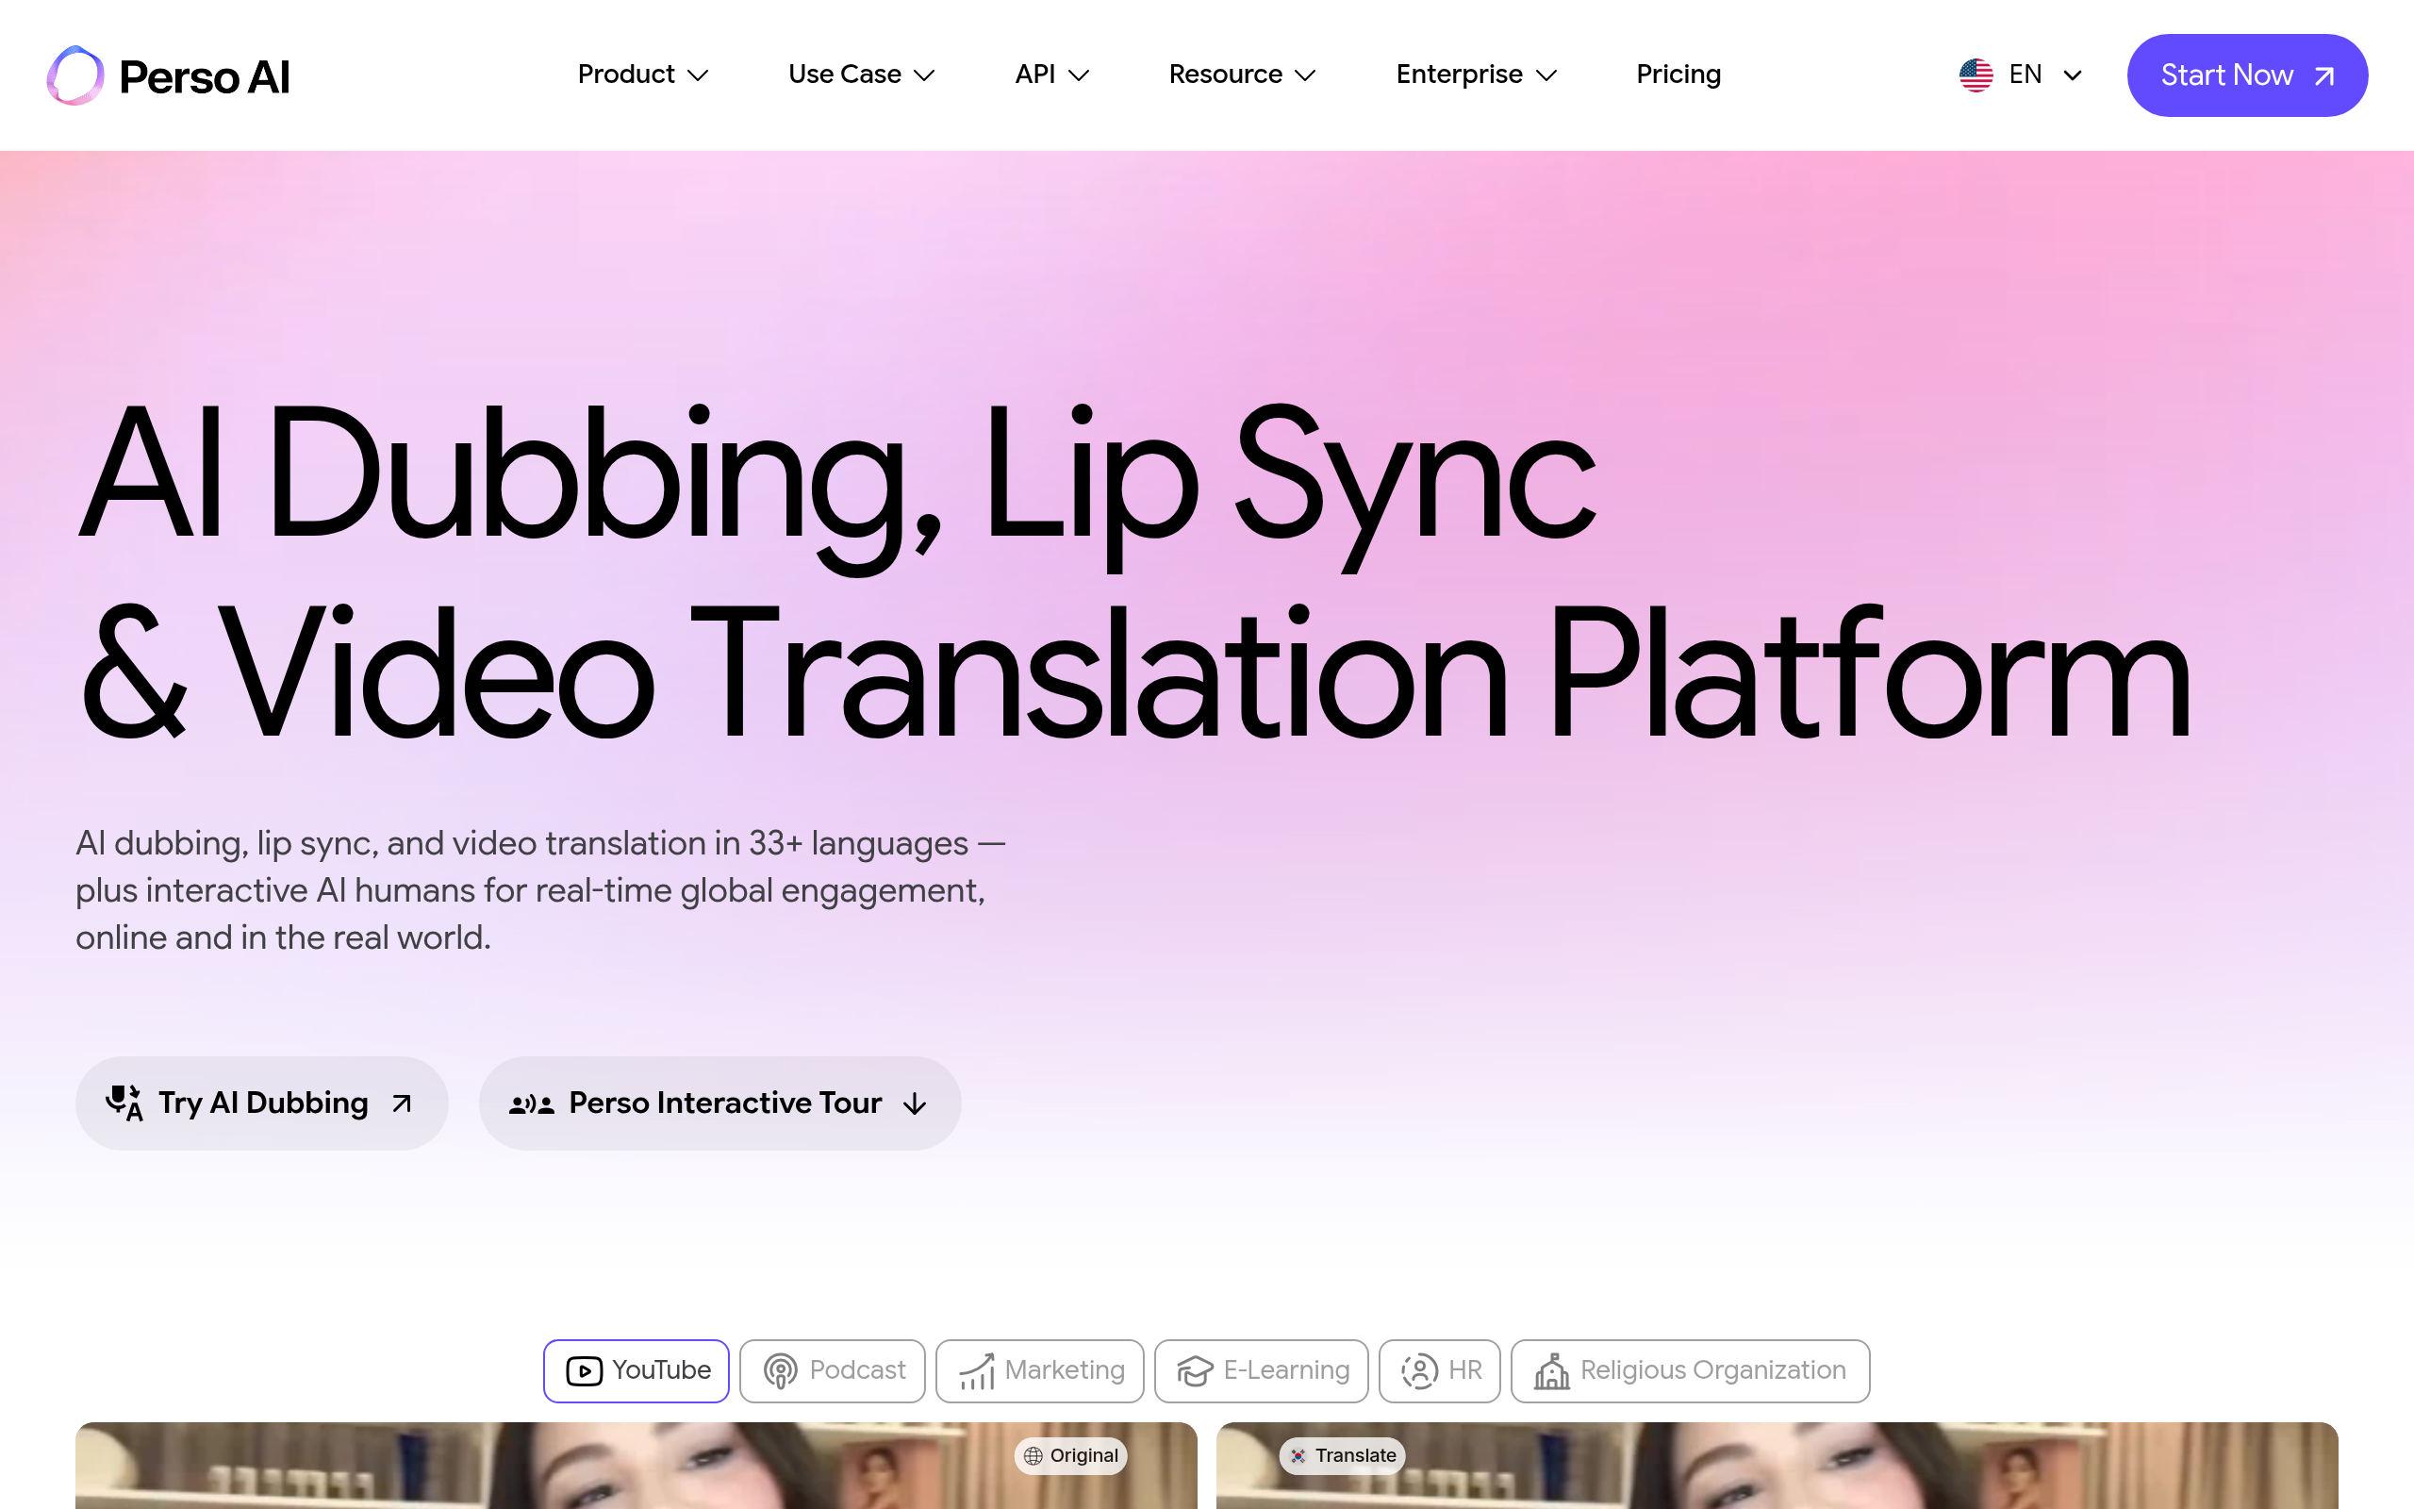The height and width of the screenshot is (1509, 2414).
Task: Click the people icon in Perso Interactive Tour
Action: click(532, 1103)
